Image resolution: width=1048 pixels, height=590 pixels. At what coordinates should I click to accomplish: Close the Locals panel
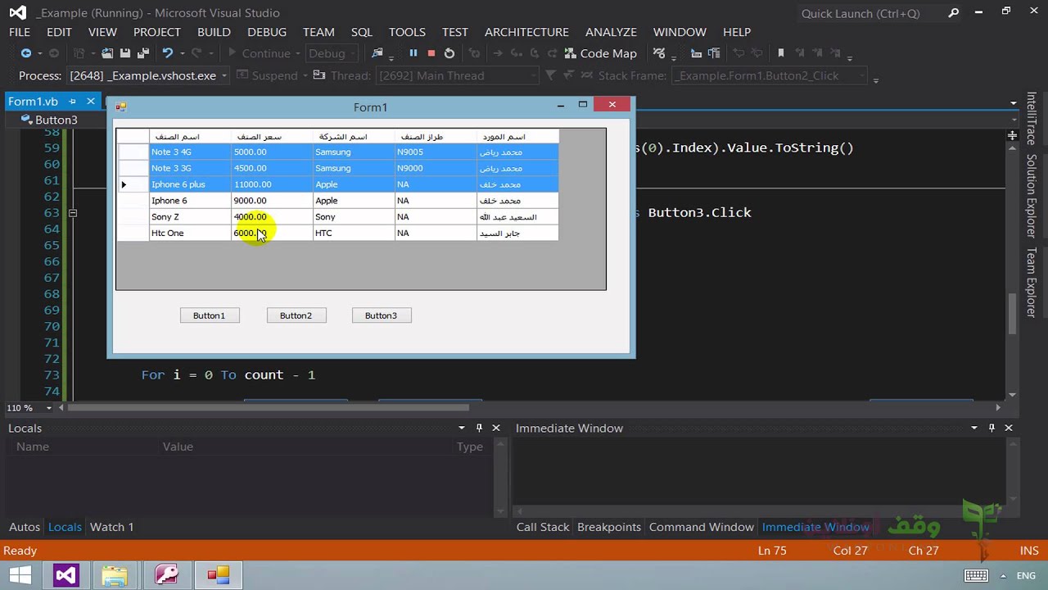click(496, 428)
